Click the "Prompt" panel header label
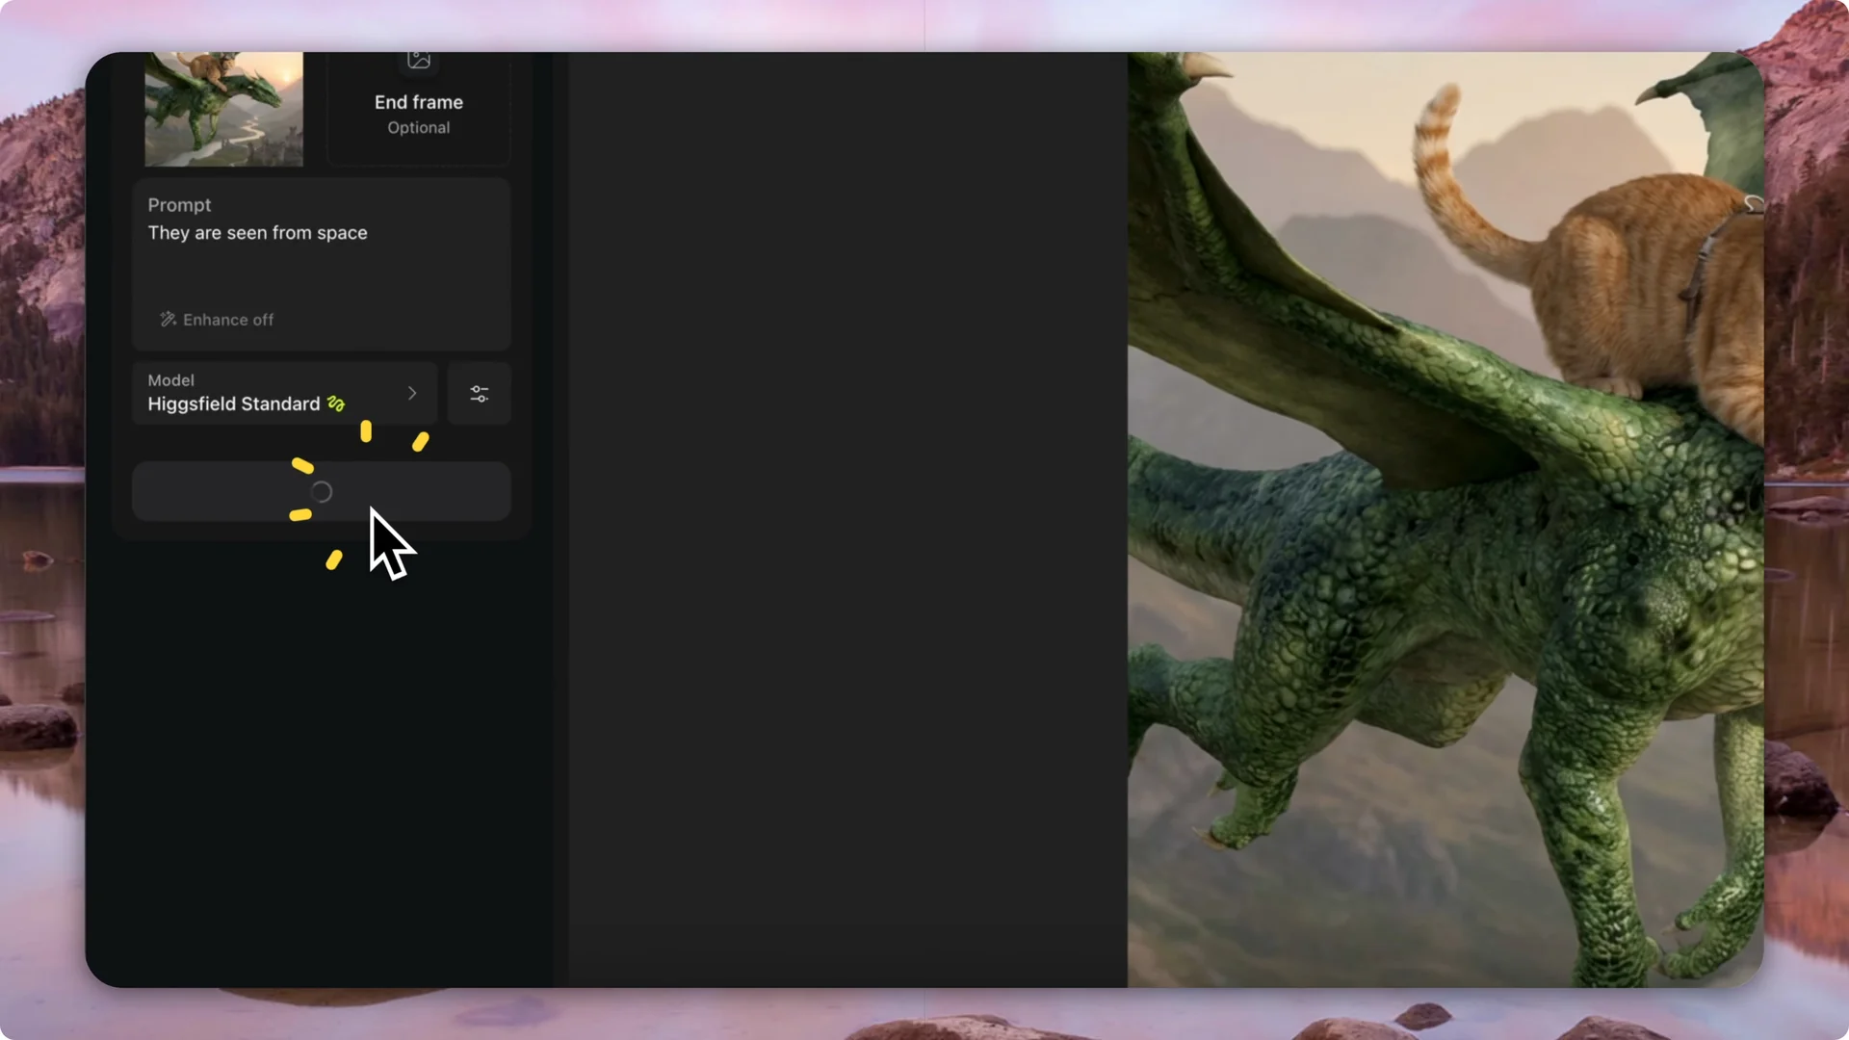The image size is (1849, 1040). tap(179, 204)
